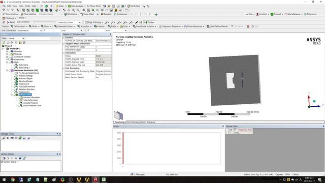Click the Coordinate Systems toolbar button

pyautogui.click(x=144, y=26)
